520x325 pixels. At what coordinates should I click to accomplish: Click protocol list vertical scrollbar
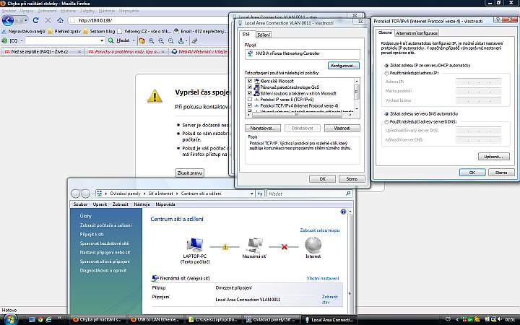coord(357,95)
